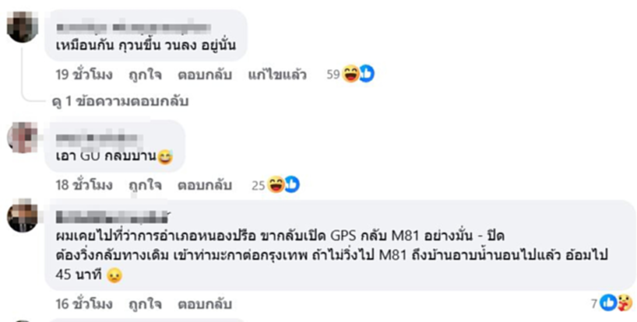637x322 pixels.
Task: Open the third commenter's profile picture
Action: coord(23,215)
